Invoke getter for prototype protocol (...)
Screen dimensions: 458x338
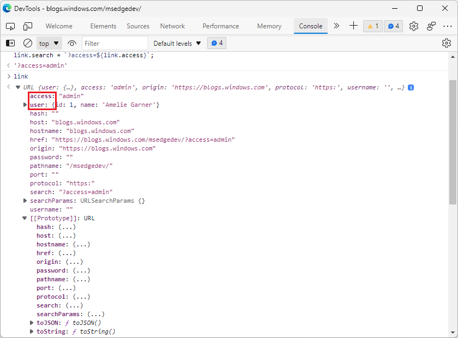(x=81, y=297)
